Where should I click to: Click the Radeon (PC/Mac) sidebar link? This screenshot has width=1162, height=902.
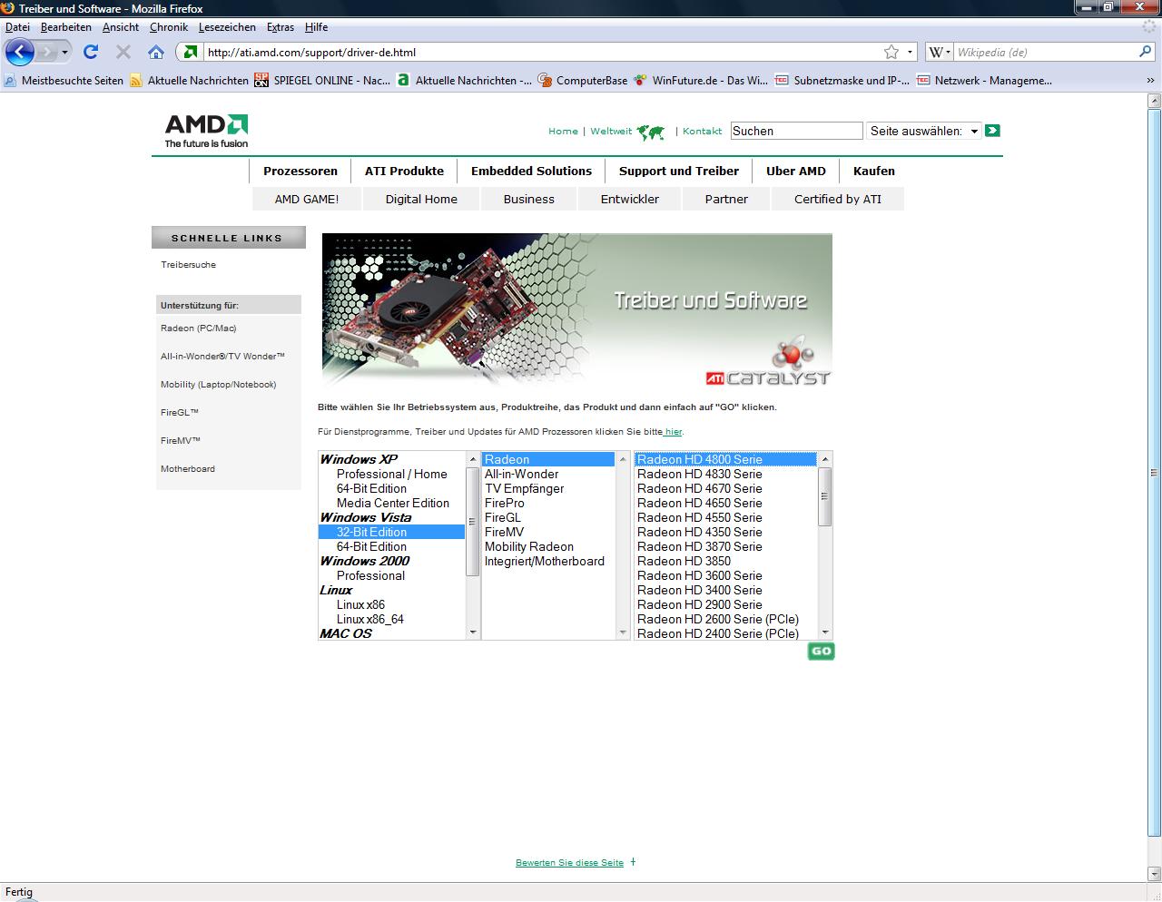coord(199,328)
